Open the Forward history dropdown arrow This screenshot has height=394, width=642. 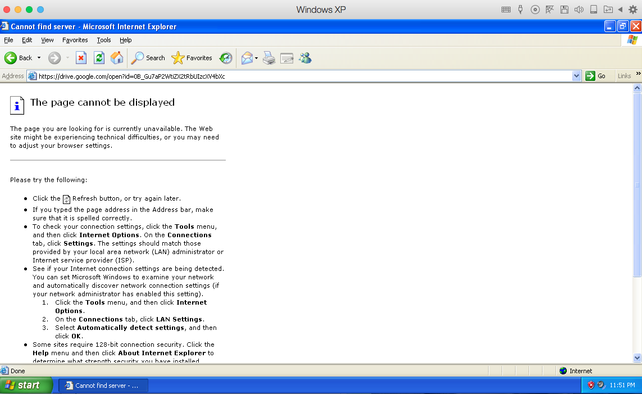(x=67, y=58)
